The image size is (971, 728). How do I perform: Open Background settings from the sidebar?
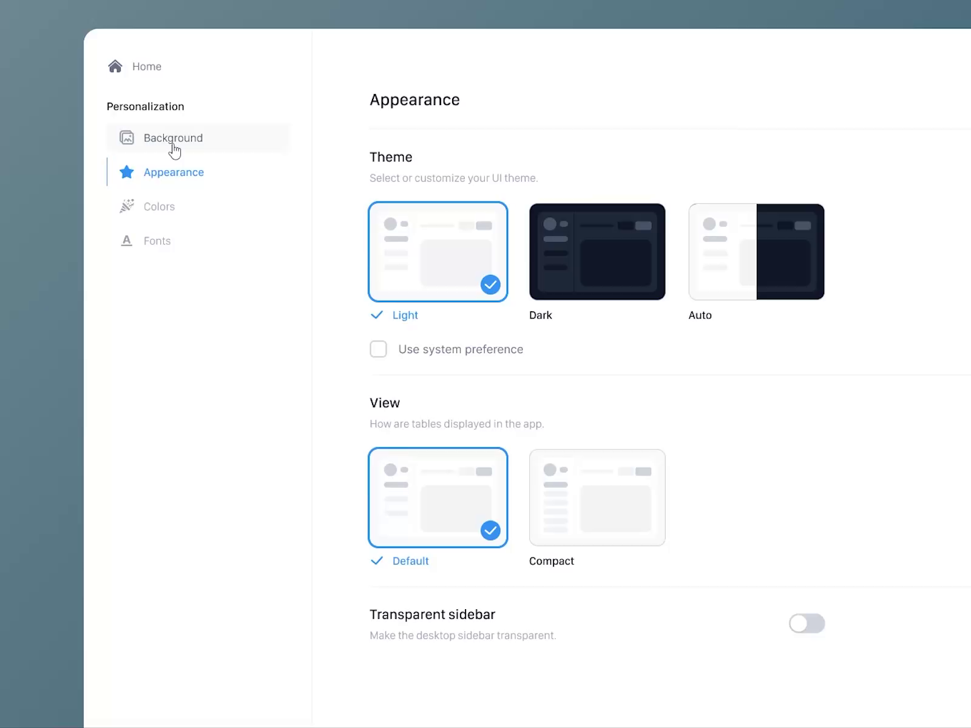pos(173,138)
